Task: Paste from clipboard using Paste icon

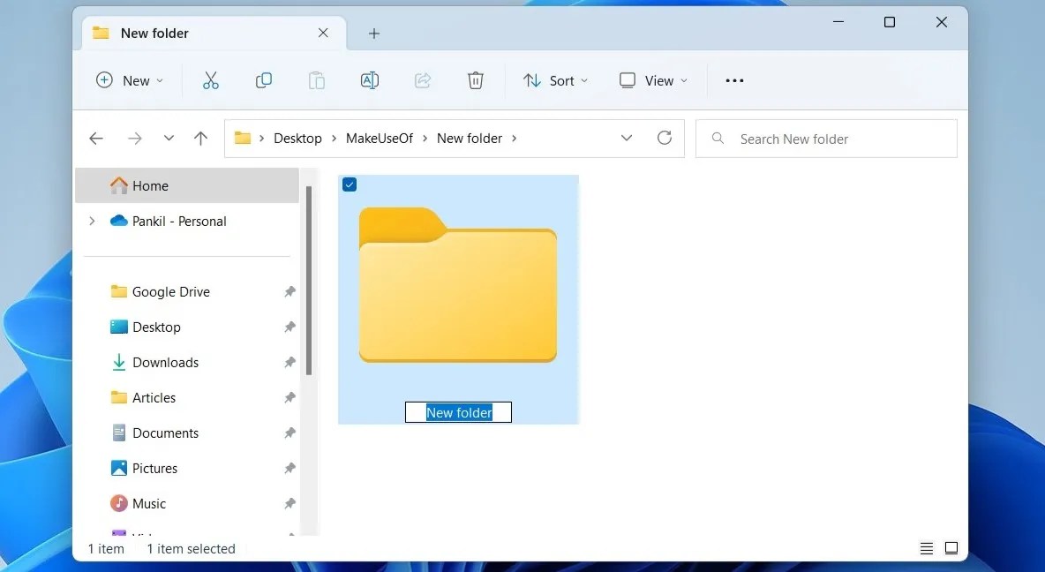Action: click(x=317, y=80)
